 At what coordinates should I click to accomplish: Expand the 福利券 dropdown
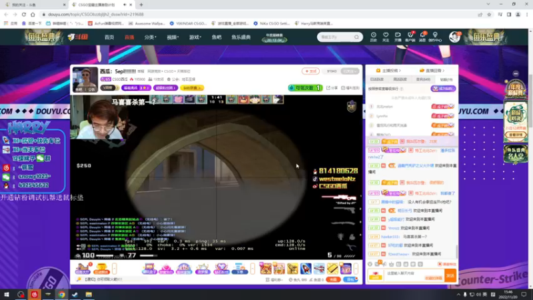[x=274, y=279]
